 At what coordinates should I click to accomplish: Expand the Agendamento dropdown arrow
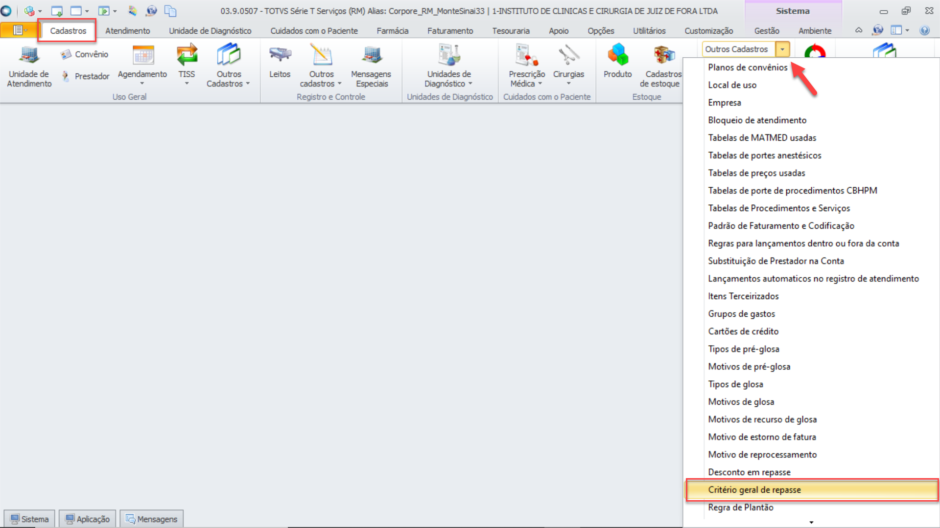142,84
